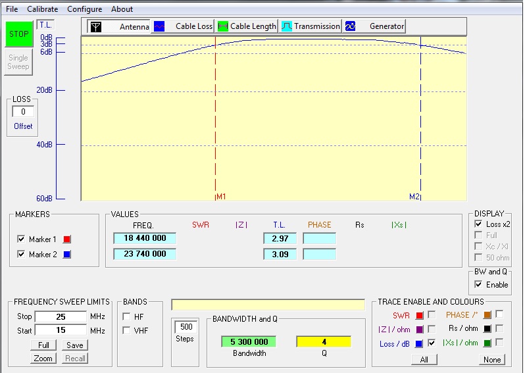Disable the Marker 1 checkbox
Viewport: 525px width, 373px height.
tap(21, 239)
